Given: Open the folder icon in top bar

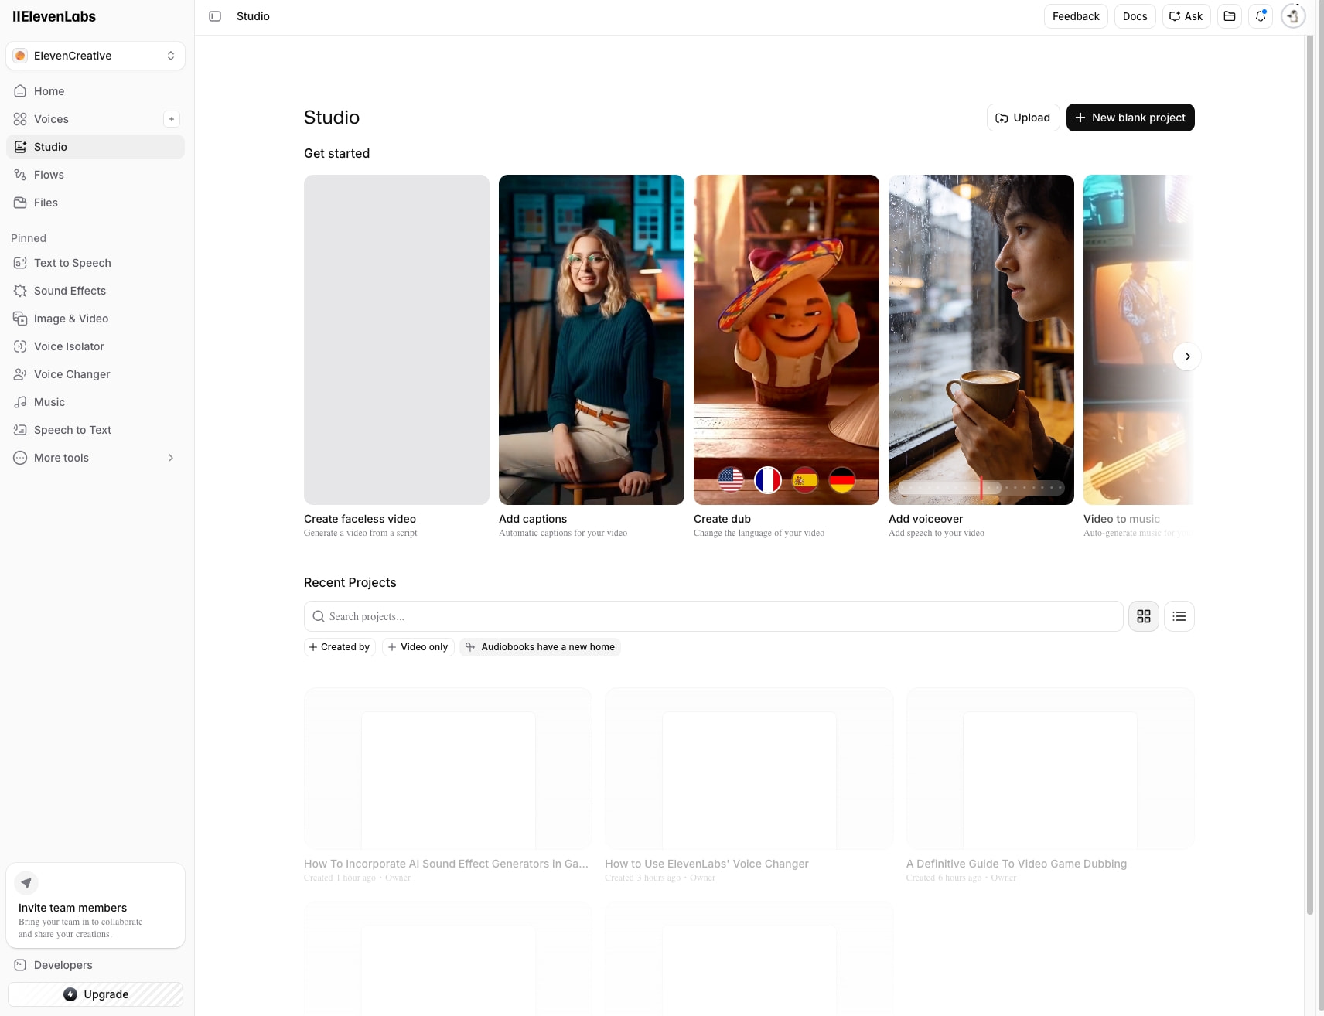Looking at the screenshot, I should click(1230, 16).
